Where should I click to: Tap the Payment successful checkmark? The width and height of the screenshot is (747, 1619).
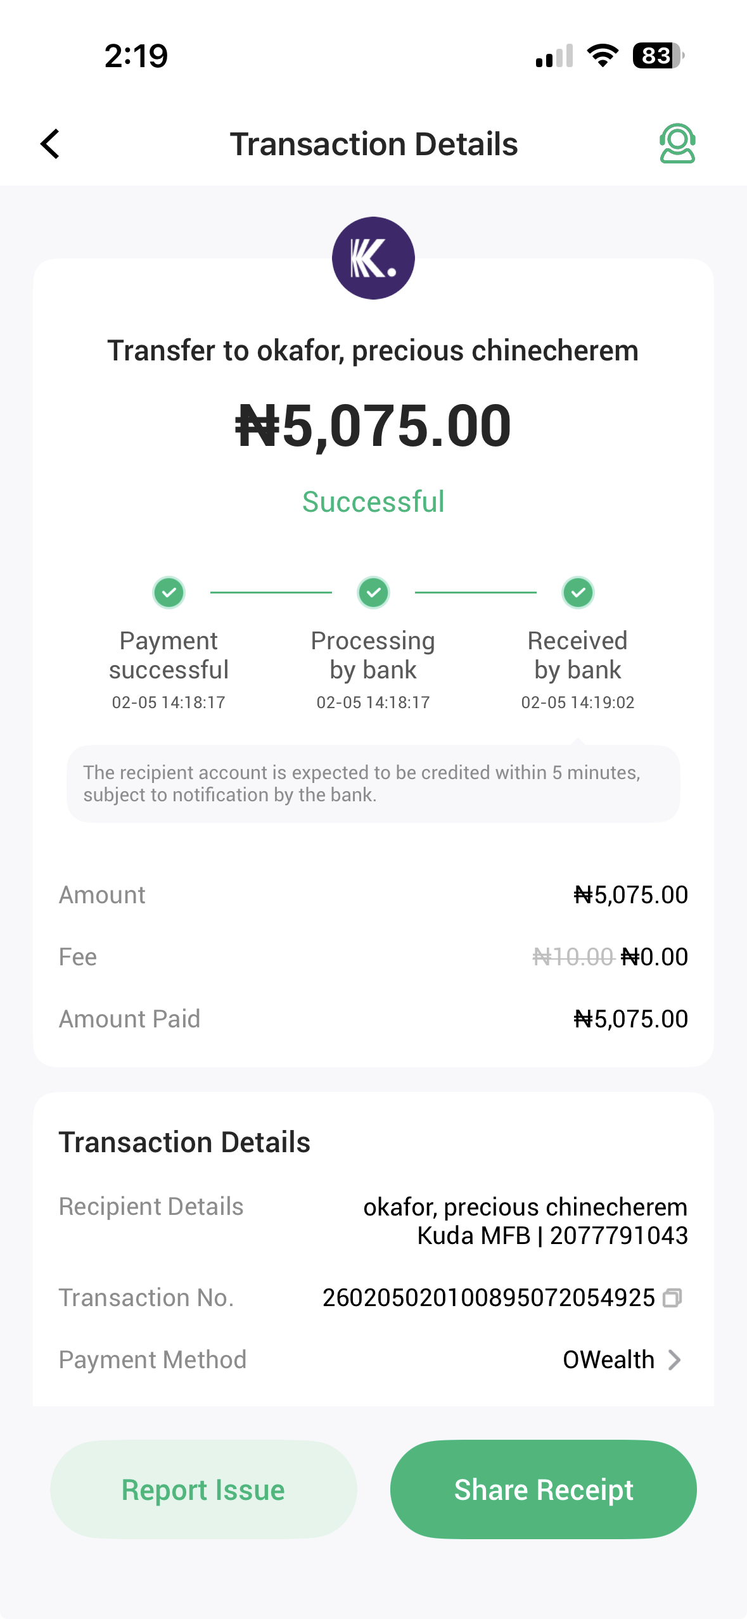pos(169,593)
